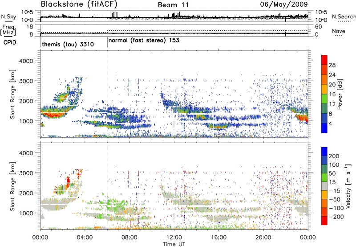
Task: Click the "200" Velocity colorbar label
Action: (334, 156)
